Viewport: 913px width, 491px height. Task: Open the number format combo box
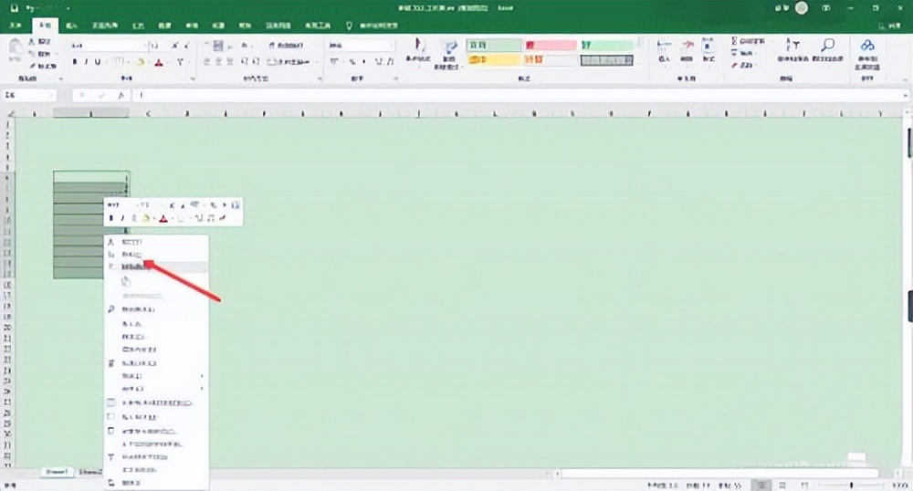(361, 46)
